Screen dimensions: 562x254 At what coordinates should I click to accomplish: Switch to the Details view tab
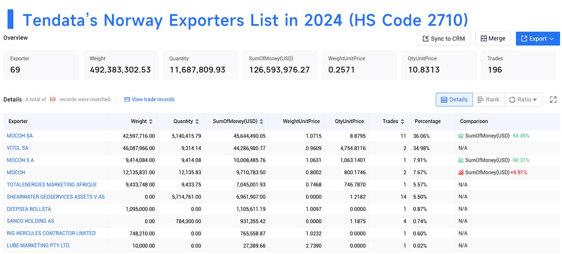point(454,100)
